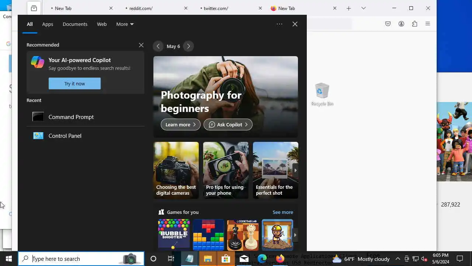Open the miner character game tile
The image size is (472, 266).
pyautogui.click(x=277, y=235)
